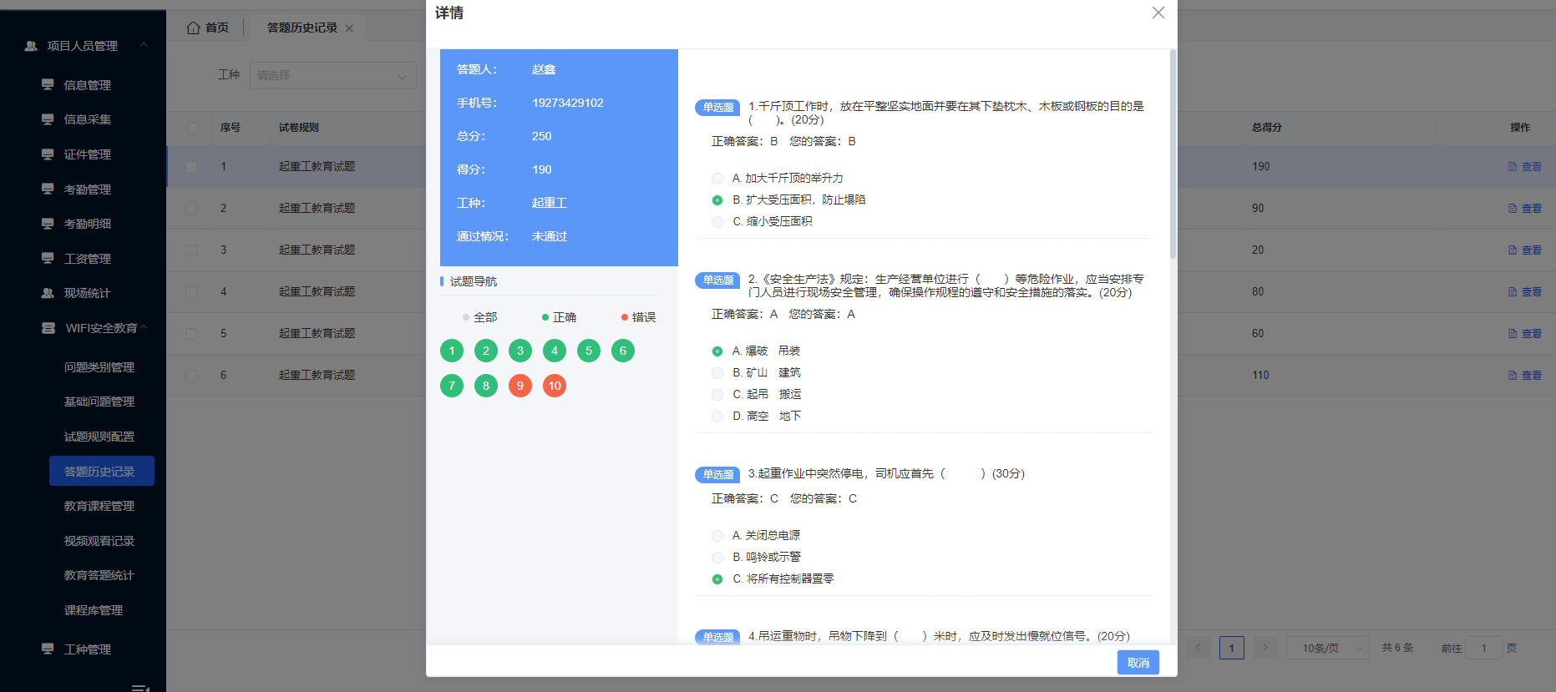The height and width of the screenshot is (692, 1556).
Task: Filter navigator by 错误
Action: tap(639, 317)
